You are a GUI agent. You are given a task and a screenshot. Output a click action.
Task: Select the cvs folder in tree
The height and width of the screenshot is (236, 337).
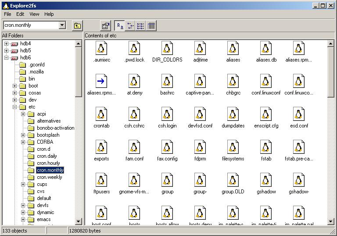[41, 192]
